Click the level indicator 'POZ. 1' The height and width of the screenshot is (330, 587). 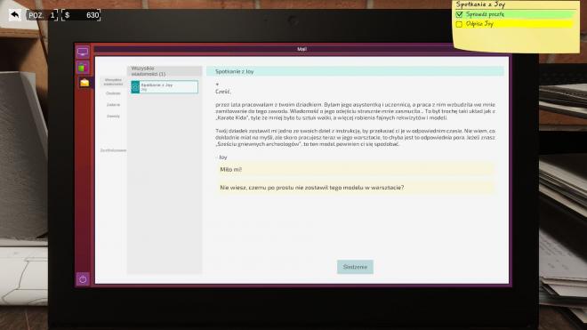pyautogui.click(x=42, y=15)
